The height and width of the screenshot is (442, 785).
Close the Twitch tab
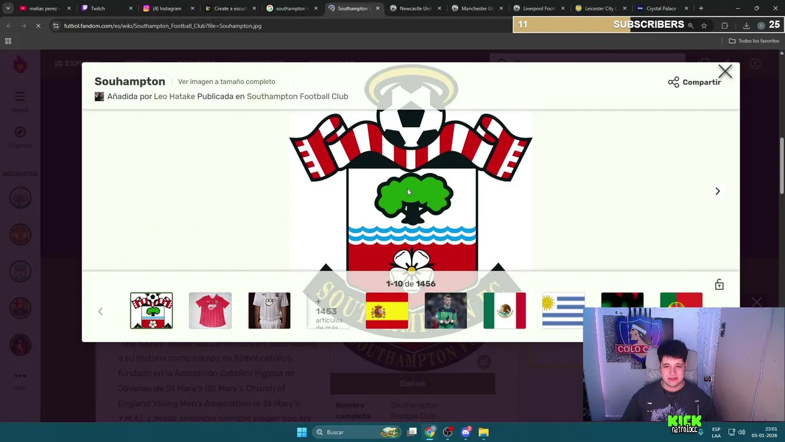coord(131,9)
